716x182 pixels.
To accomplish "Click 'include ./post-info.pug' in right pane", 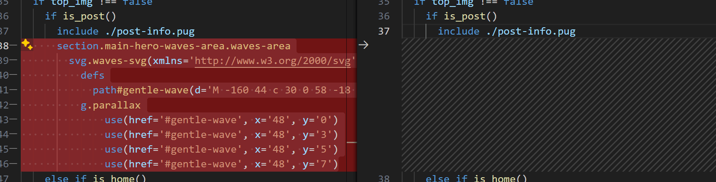I will (506, 32).
